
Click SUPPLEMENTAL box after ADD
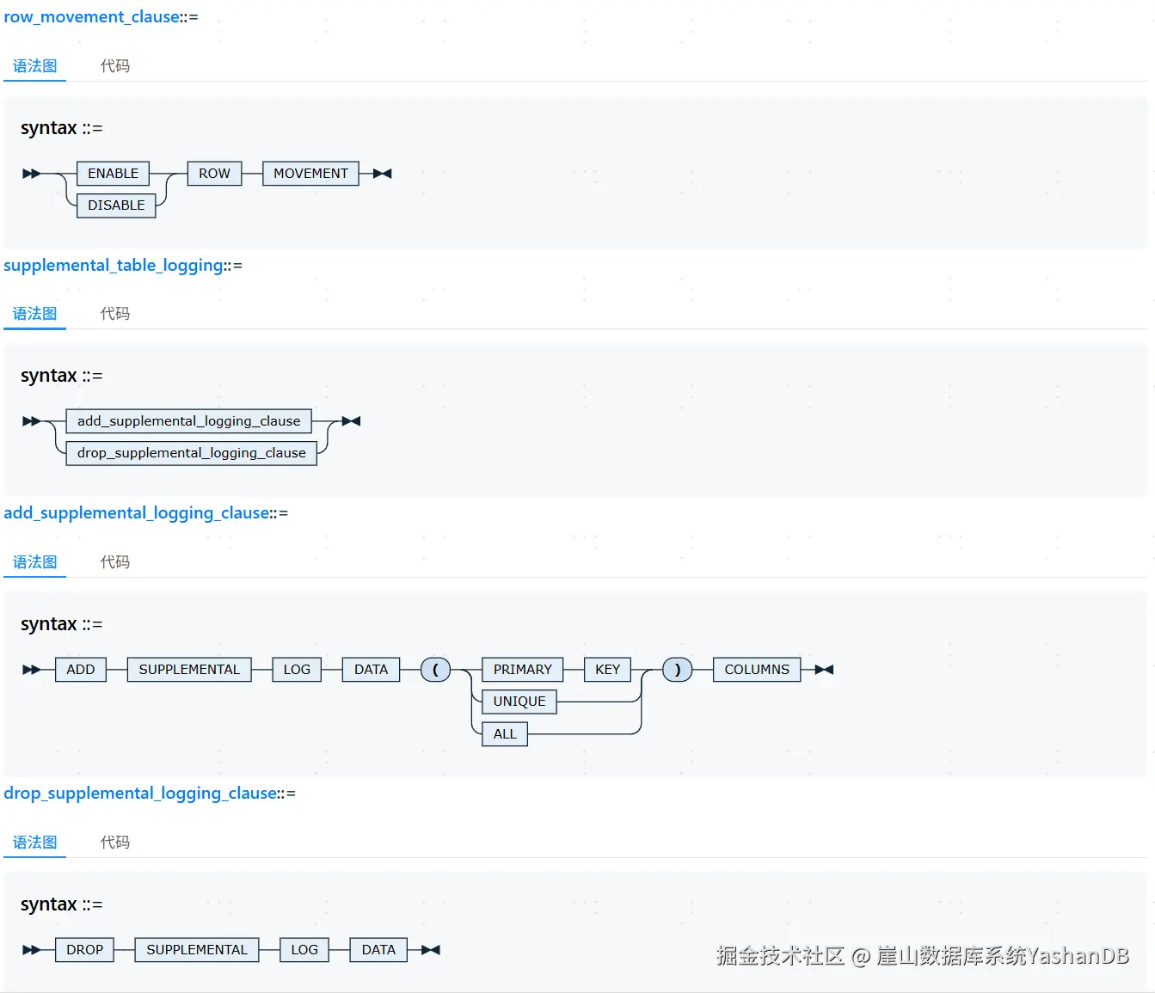[x=189, y=670]
